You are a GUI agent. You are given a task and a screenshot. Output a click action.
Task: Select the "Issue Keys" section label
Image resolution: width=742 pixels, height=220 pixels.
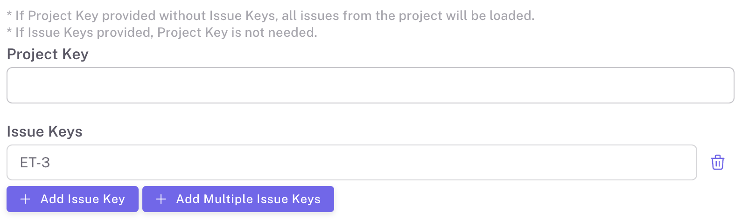click(44, 132)
